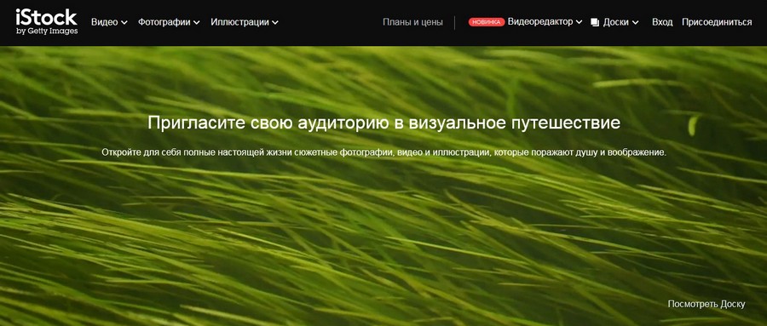Click the red НОВИНКА badge
Viewport: 767px width, 326px height.
coord(487,22)
